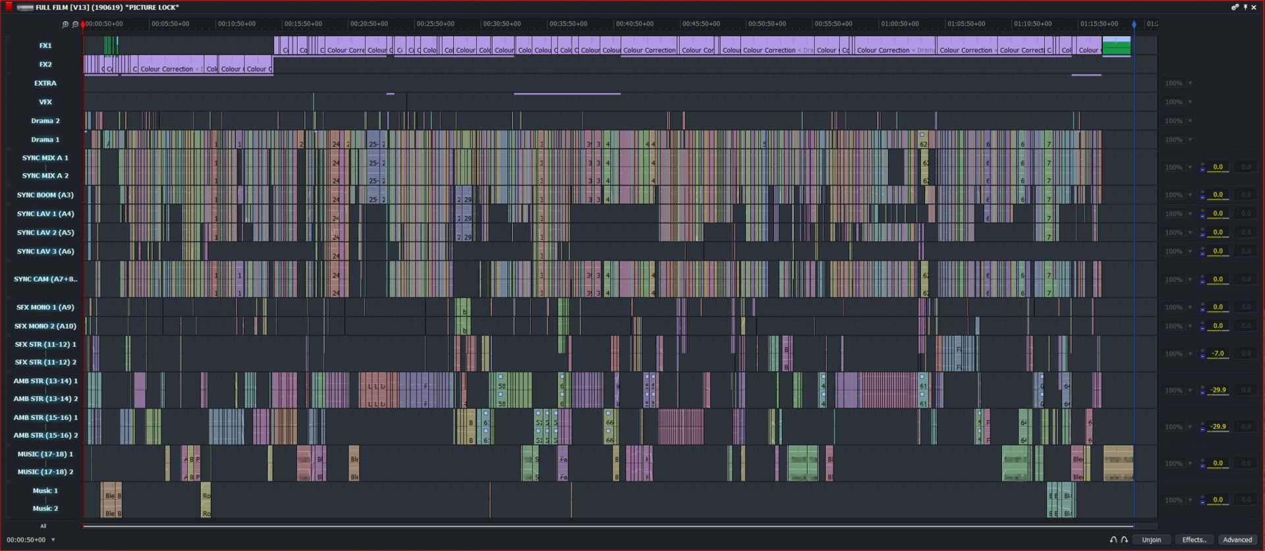
Task: Click the horizontal timeline scrollbar
Action: pyautogui.click(x=608, y=526)
